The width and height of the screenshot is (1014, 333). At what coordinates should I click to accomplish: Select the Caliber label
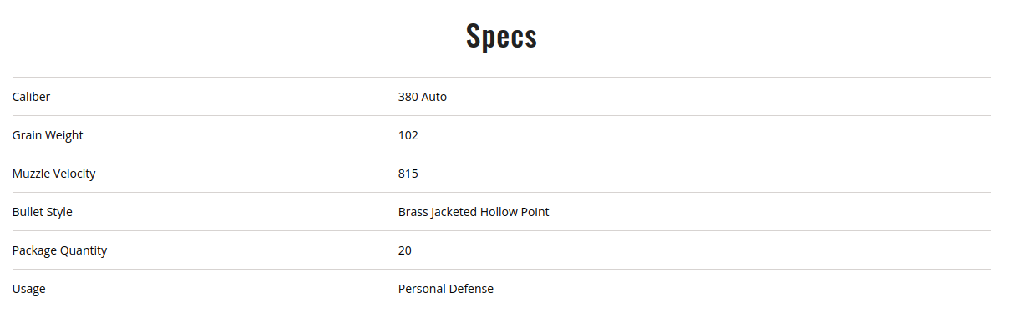[31, 97]
